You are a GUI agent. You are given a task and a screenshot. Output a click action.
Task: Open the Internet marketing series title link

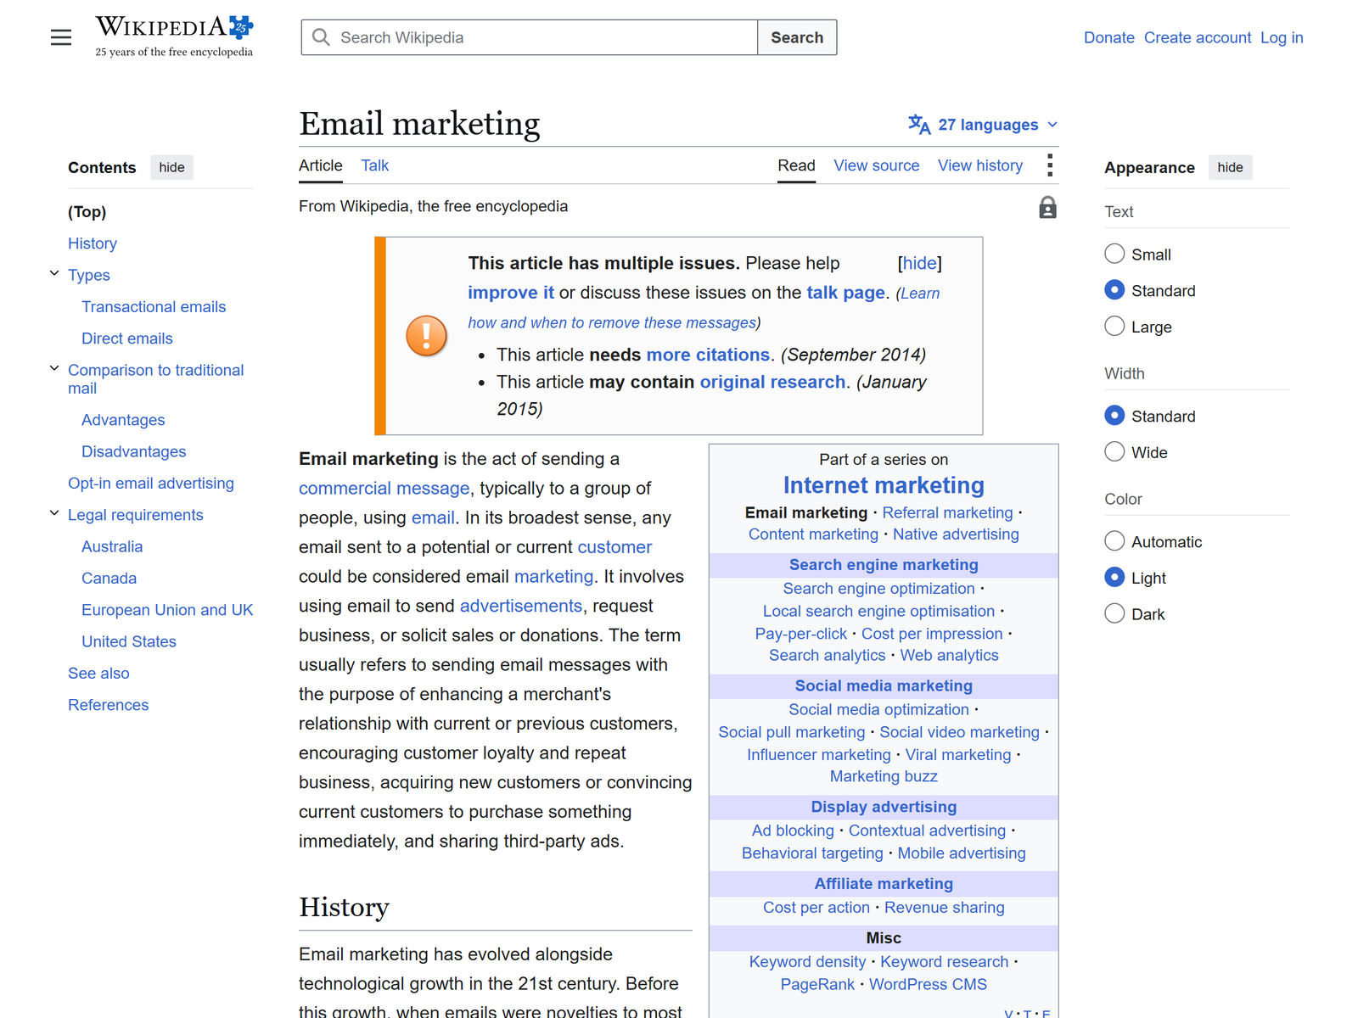(x=884, y=485)
